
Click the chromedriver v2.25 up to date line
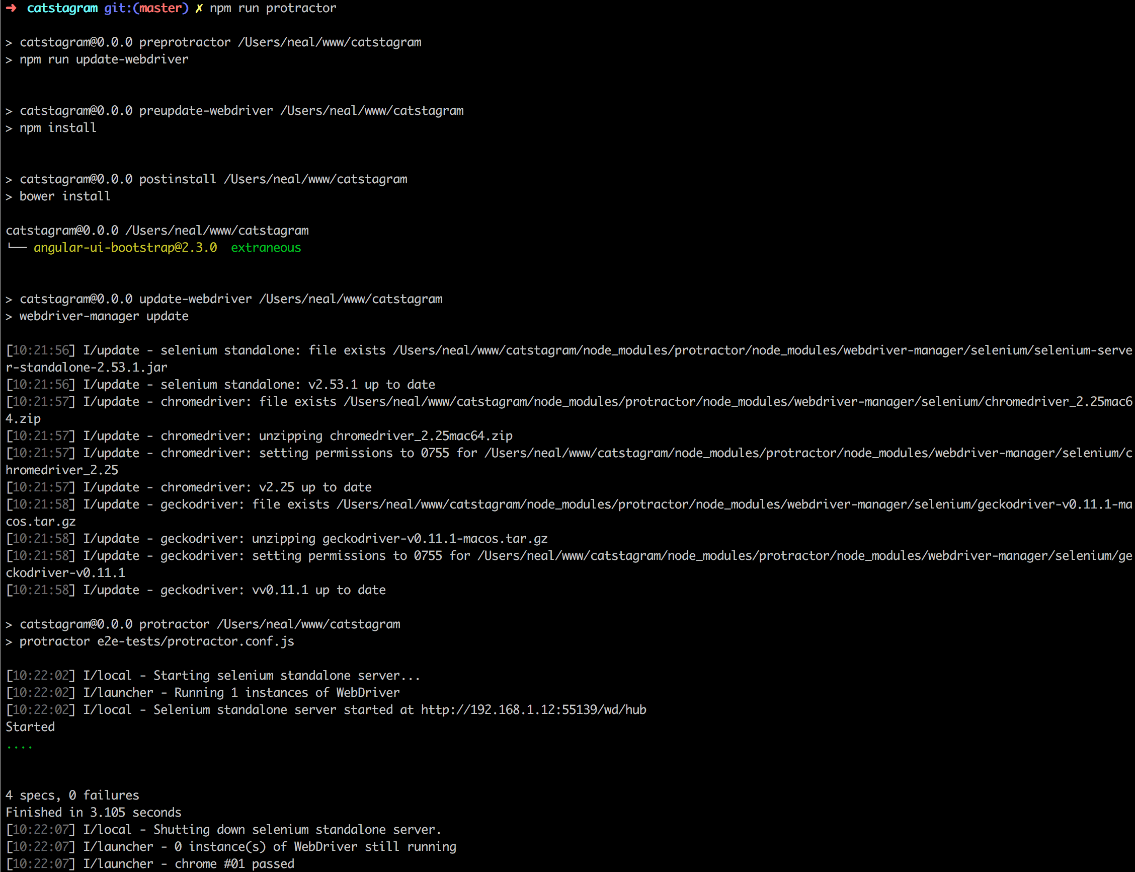point(266,487)
